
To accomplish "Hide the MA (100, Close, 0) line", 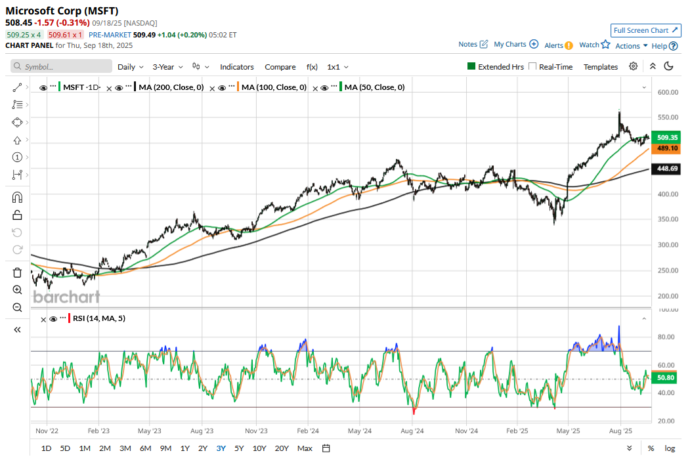I will point(222,88).
